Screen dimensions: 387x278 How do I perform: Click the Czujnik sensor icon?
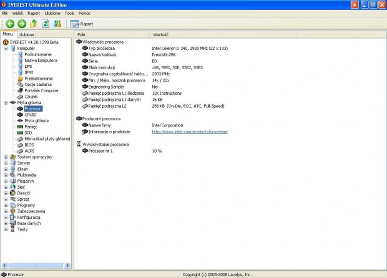tap(20, 97)
